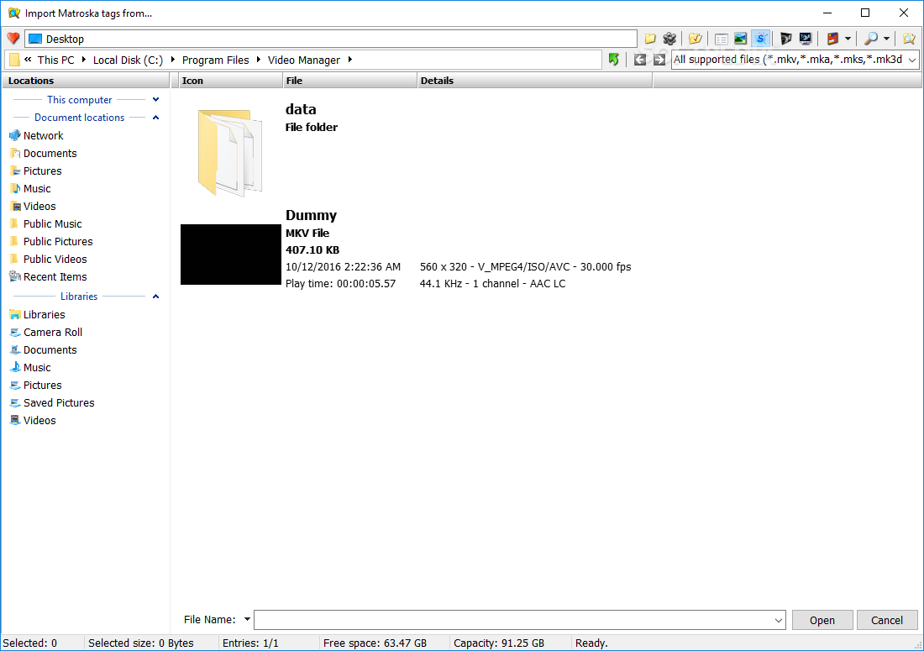
Task: Open Camera Roll library
Action: 46,333
